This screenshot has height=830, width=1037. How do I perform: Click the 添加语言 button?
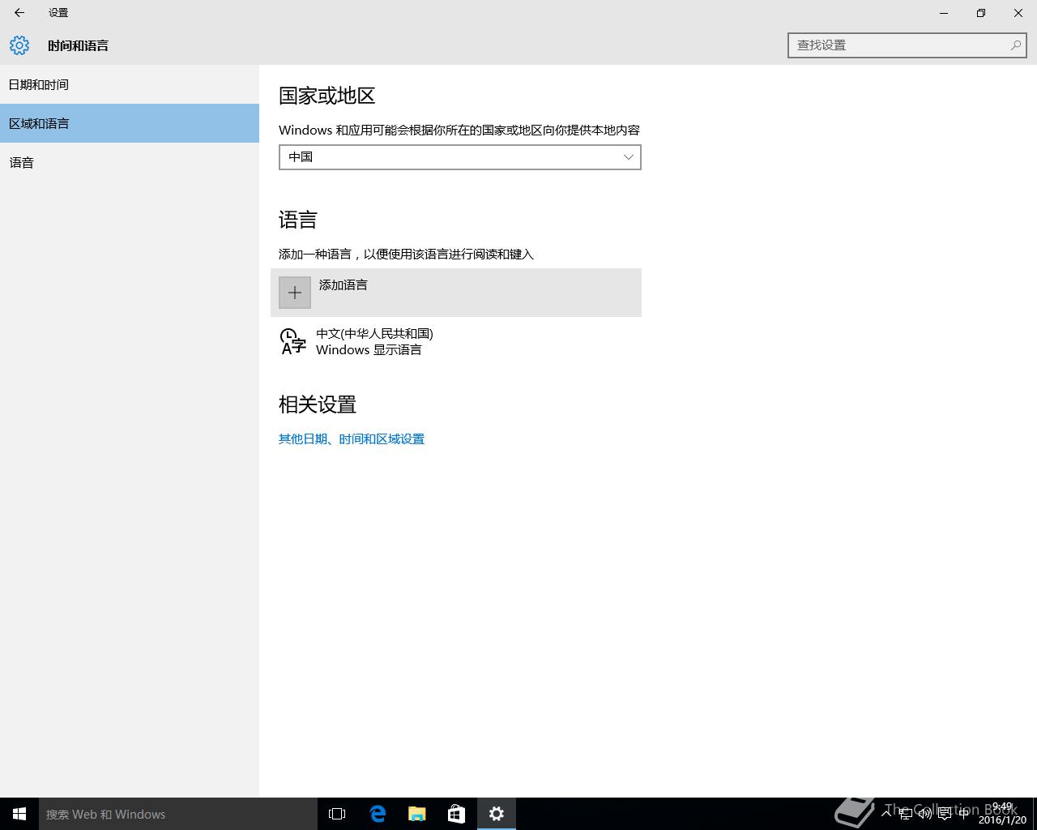[x=456, y=293]
